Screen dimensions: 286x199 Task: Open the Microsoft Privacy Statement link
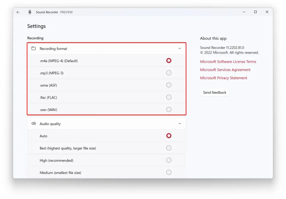223,78
